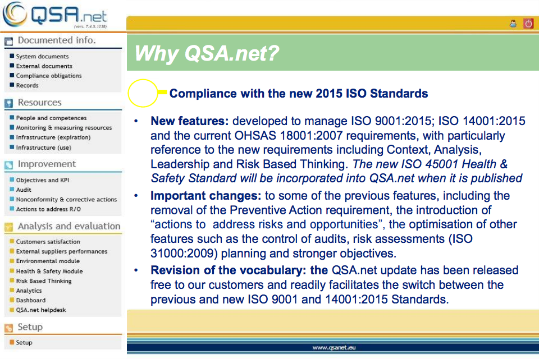
Task: Open Infrastructure (expiration)
Action: pos(53,137)
